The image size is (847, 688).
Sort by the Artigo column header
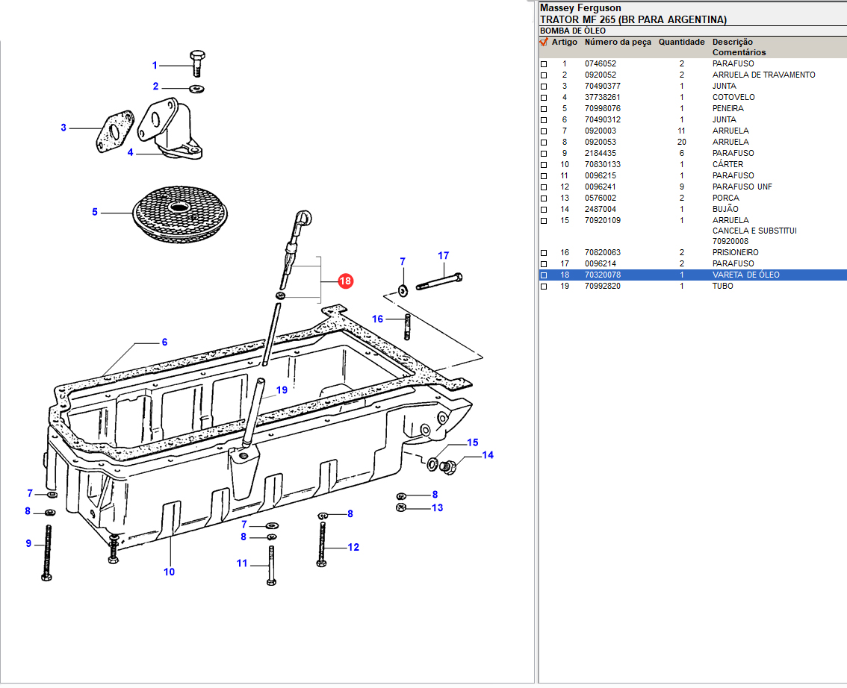pyautogui.click(x=564, y=43)
